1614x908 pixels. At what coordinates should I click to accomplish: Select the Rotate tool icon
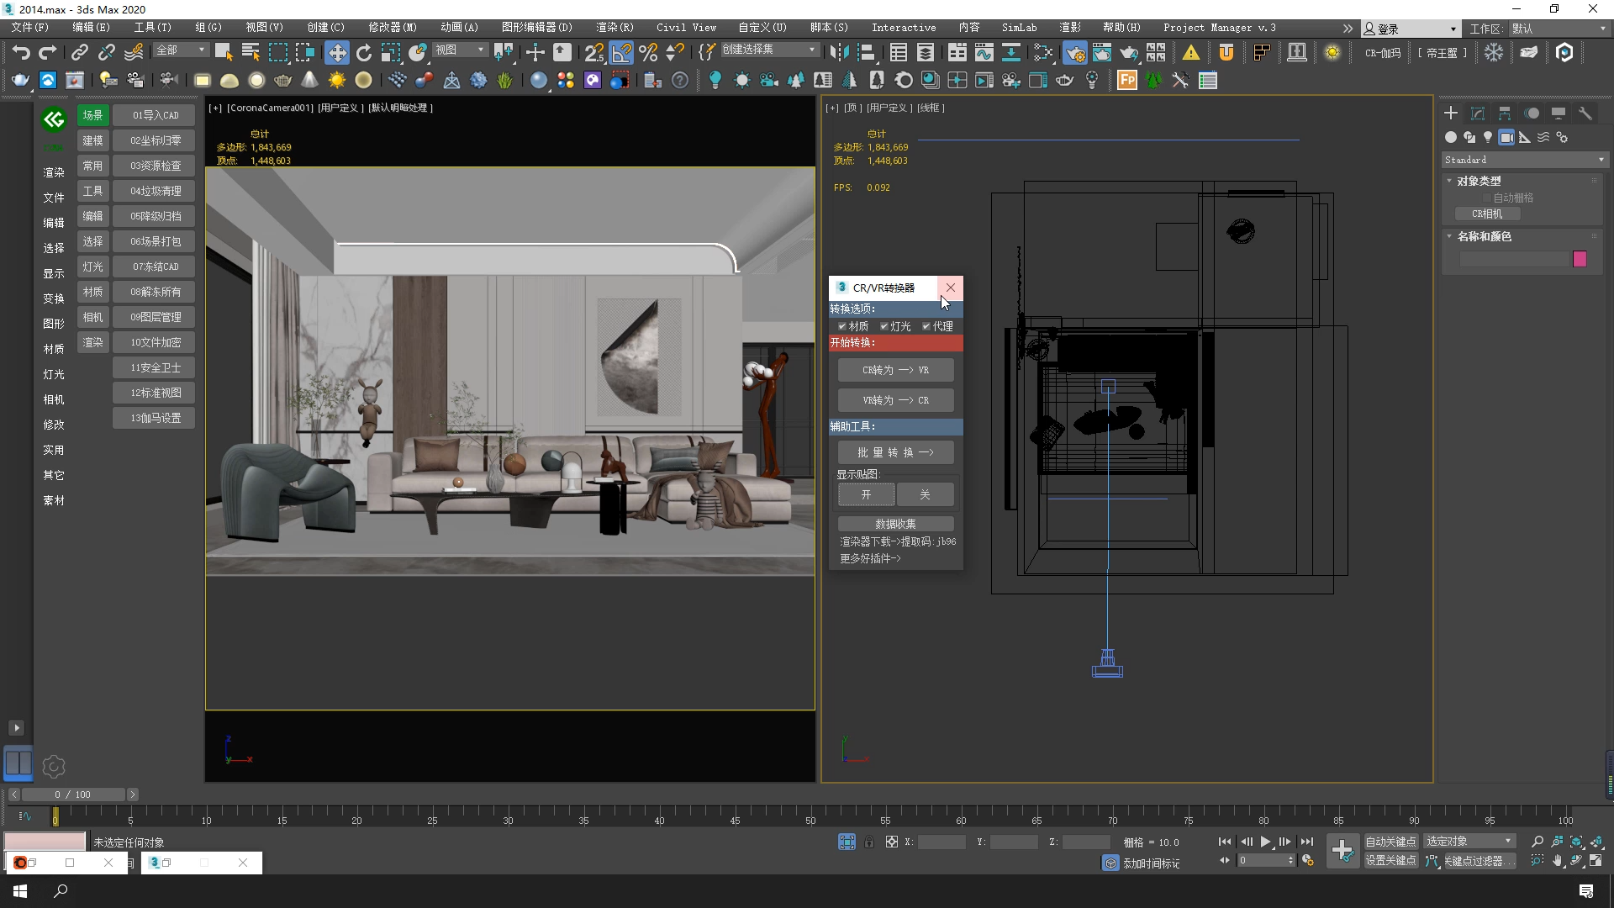click(363, 53)
